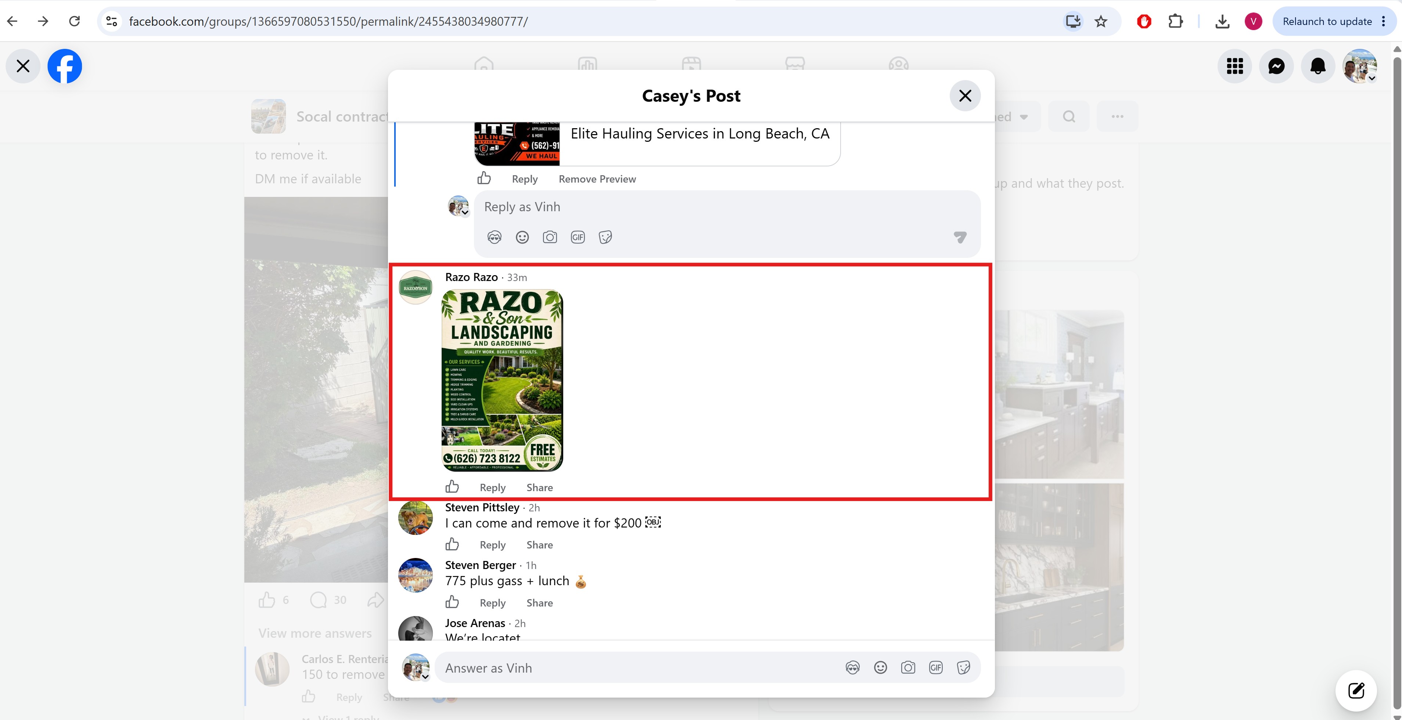Reply to Steven Berger's comment
Image resolution: width=1402 pixels, height=720 pixels.
coord(493,603)
